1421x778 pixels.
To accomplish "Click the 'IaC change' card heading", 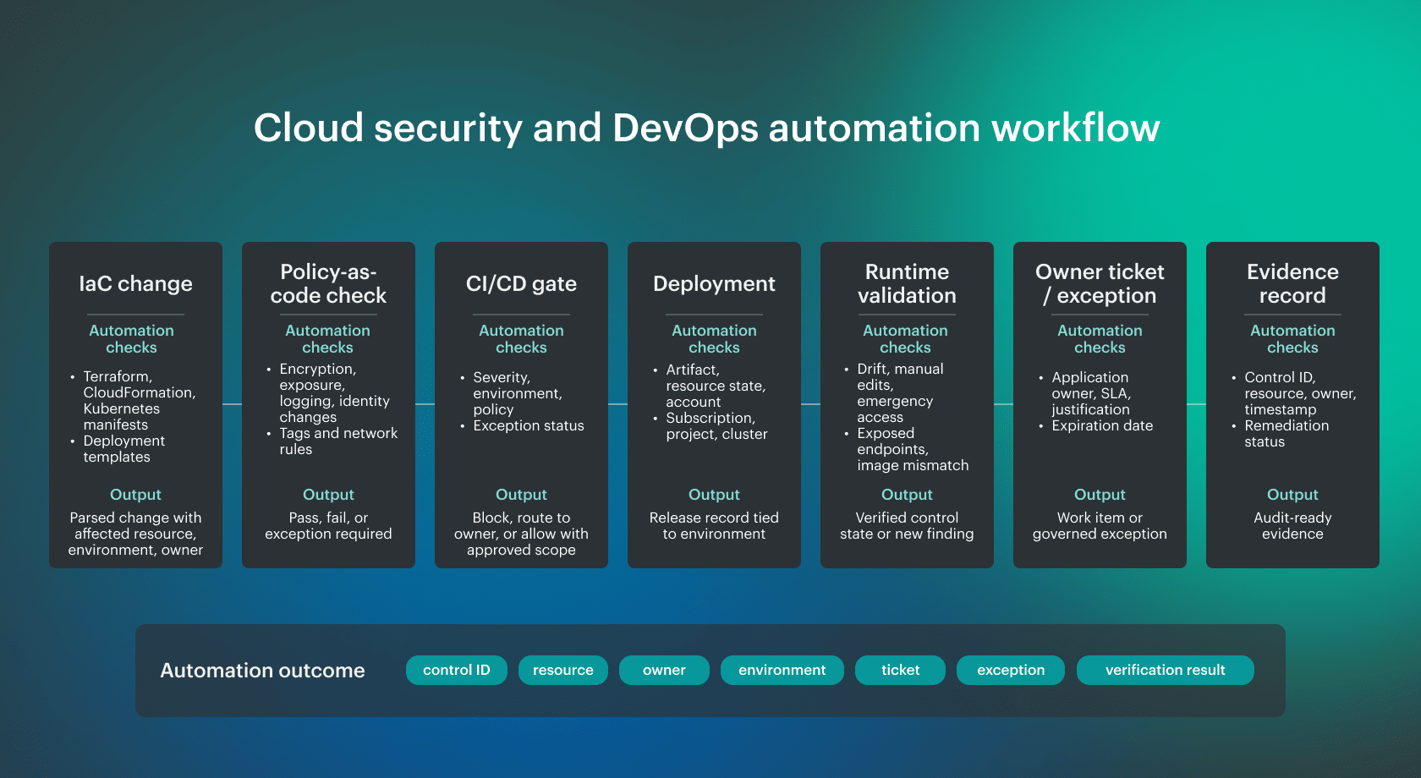I will click(x=135, y=283).
